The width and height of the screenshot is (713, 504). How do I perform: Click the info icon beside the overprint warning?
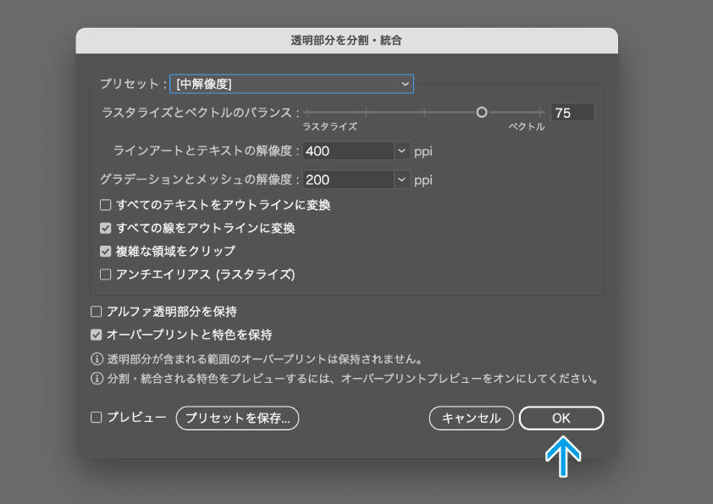point(97,358)
